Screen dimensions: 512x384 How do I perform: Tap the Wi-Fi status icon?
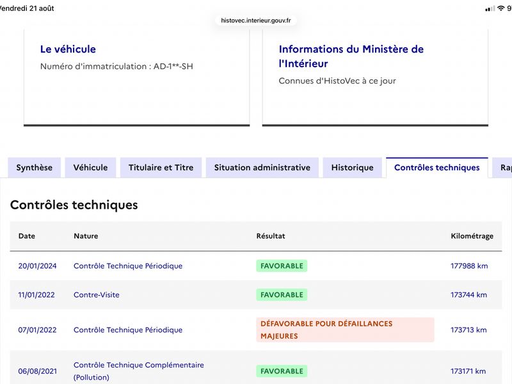tap(501, 8)
